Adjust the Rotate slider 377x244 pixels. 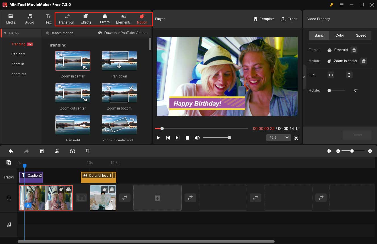coord(337,91)
